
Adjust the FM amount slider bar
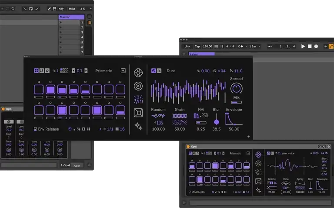(x=201, y=123)
